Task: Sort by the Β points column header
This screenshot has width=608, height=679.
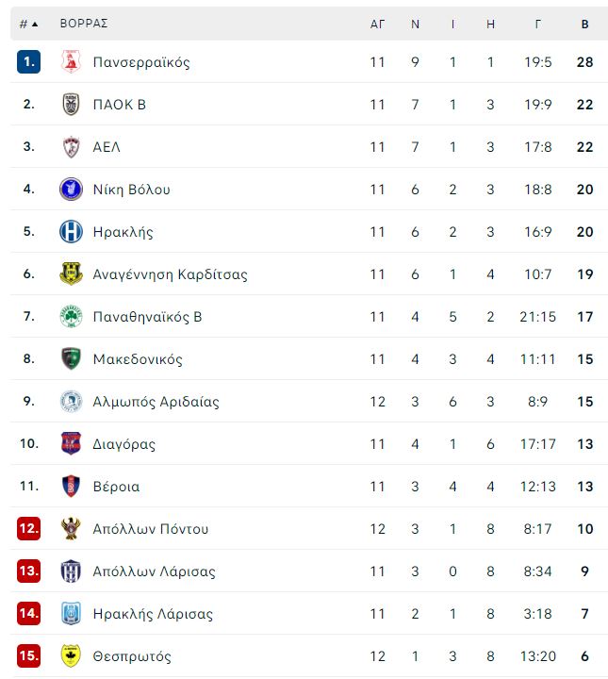Action: point(585,24)
